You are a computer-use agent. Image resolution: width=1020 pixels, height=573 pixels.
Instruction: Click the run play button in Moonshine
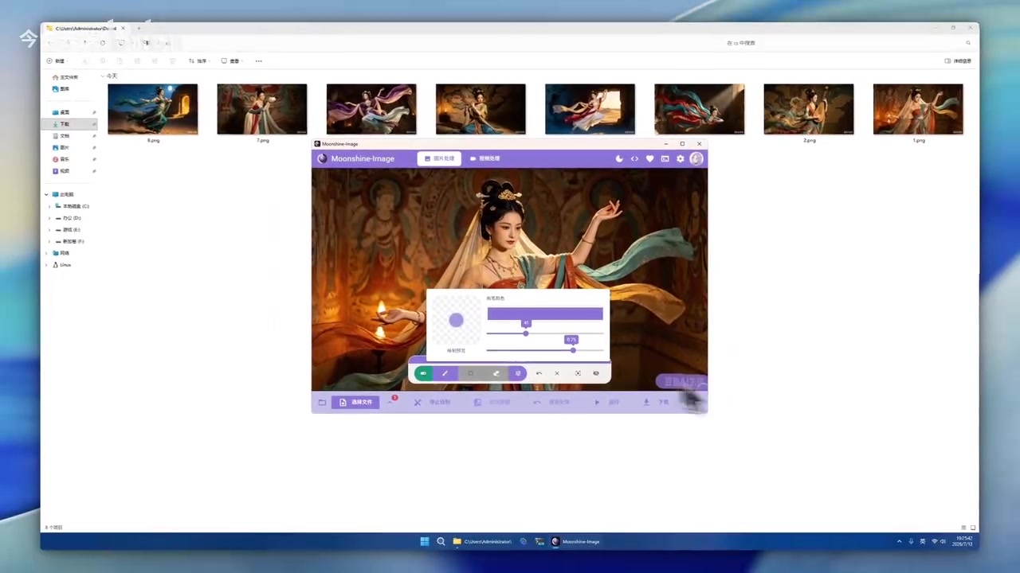click(x=606, y=403)
